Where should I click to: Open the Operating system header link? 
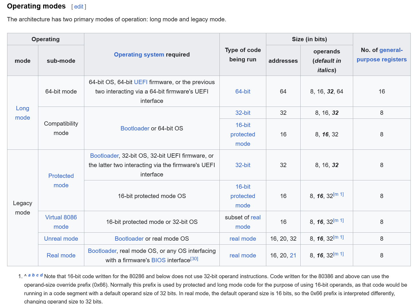coord(139,55)
